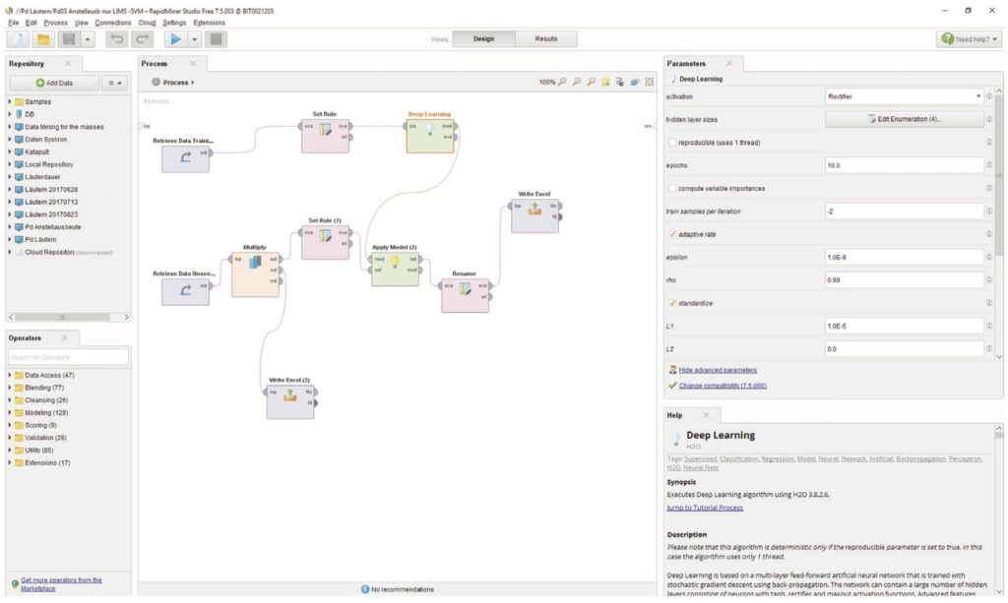This screenshot has width=1008, height=603.
Task: Select the Write Excel (2) operator
Action: point(290,402)
